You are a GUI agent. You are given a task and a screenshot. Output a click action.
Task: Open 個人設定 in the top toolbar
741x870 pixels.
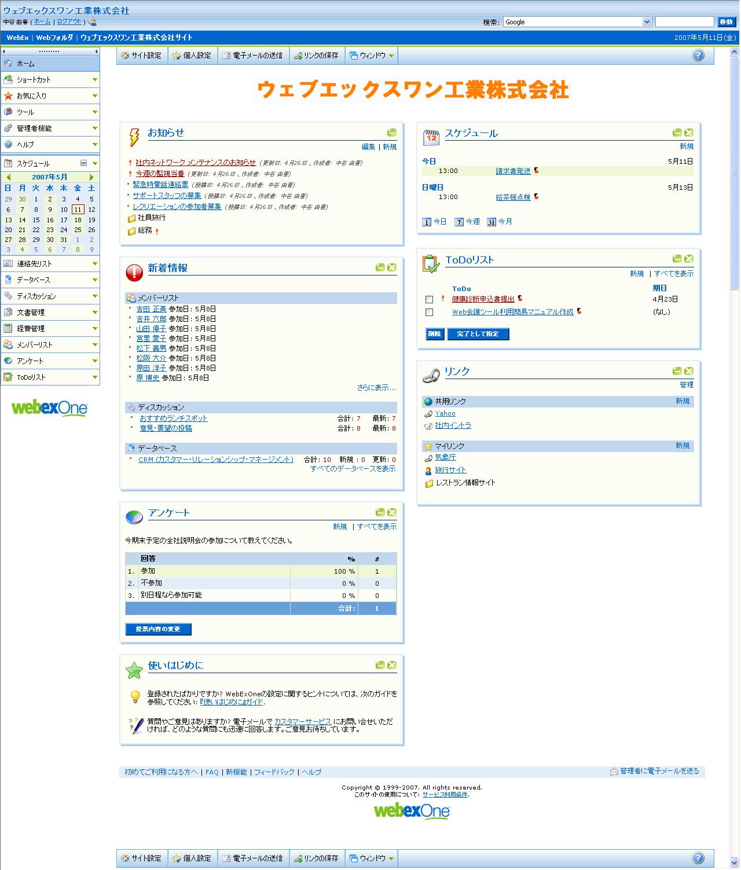click(193, 56)
